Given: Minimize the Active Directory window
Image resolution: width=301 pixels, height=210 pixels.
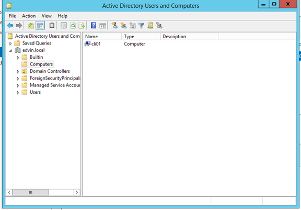Looking at the screenshot, I should [x=263, y=4].
